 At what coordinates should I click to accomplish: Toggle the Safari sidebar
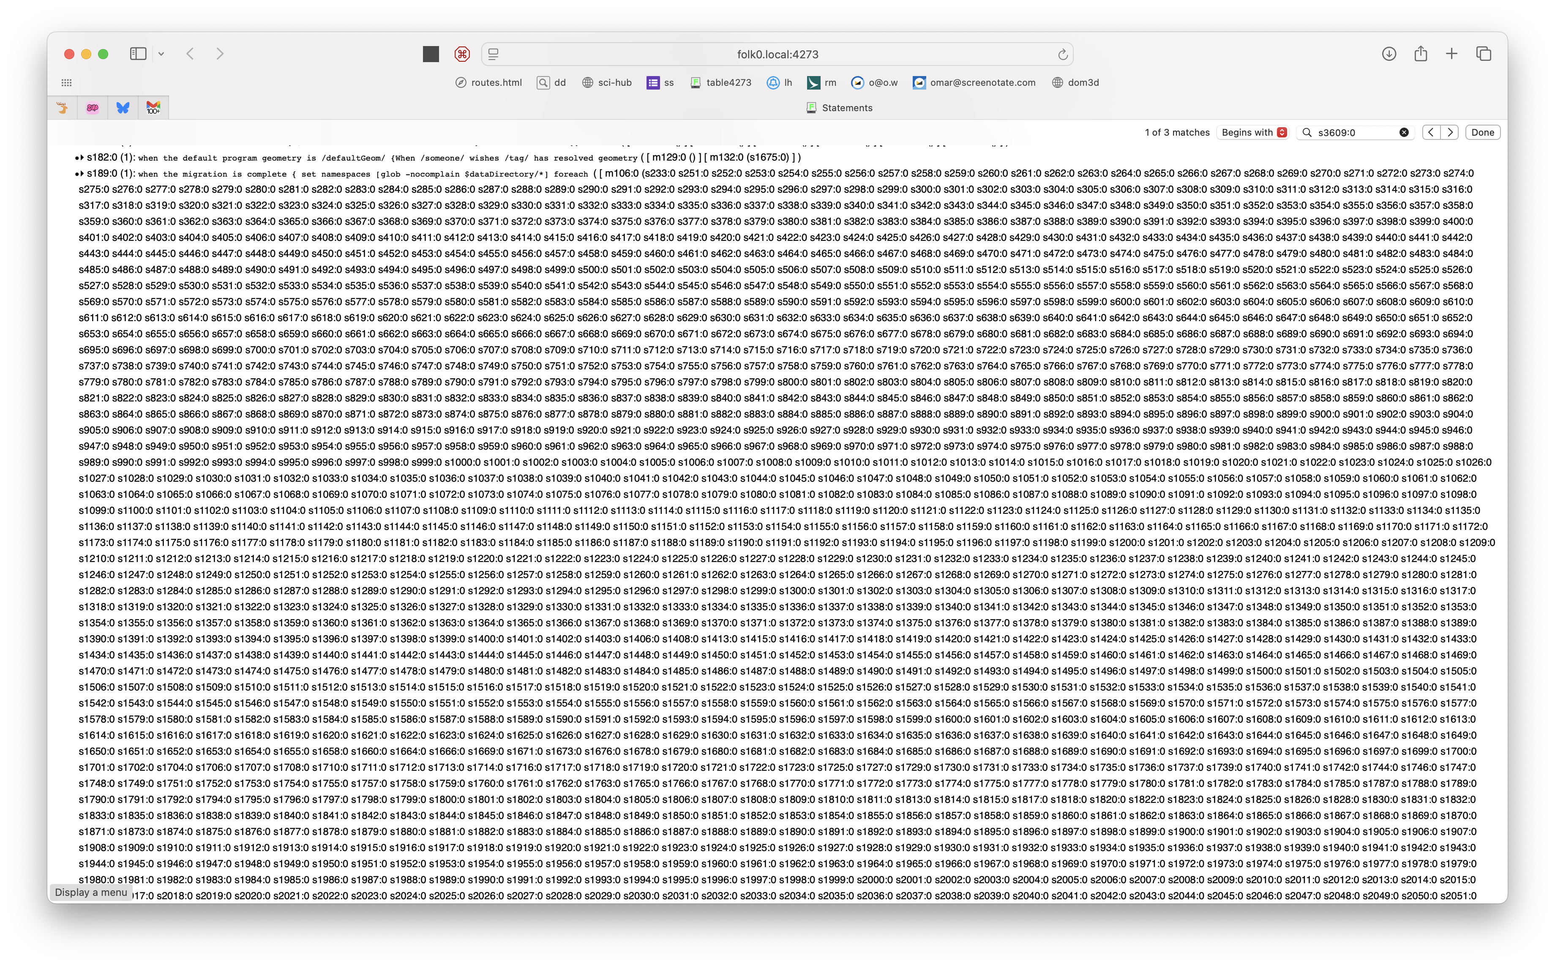[x=138, y=54]
